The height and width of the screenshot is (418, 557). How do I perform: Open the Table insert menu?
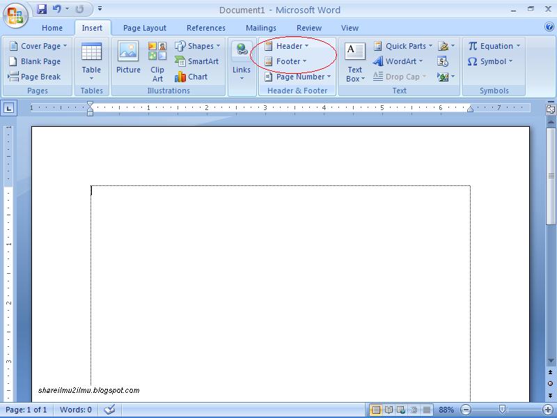pos(92,61)
